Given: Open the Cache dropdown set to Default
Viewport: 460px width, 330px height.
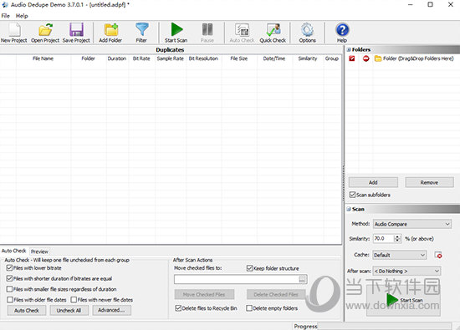Looking at the screenshot, I should click(399, 255).
